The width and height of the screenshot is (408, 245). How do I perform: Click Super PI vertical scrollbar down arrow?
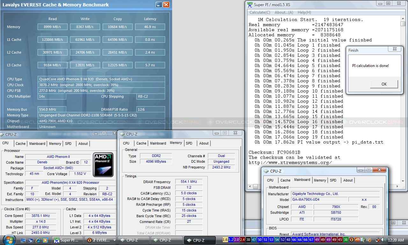click(403, 182)
